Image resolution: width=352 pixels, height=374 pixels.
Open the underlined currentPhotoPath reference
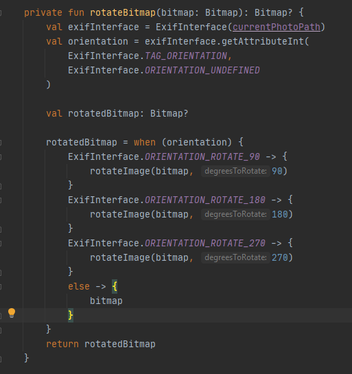(277, 27)
